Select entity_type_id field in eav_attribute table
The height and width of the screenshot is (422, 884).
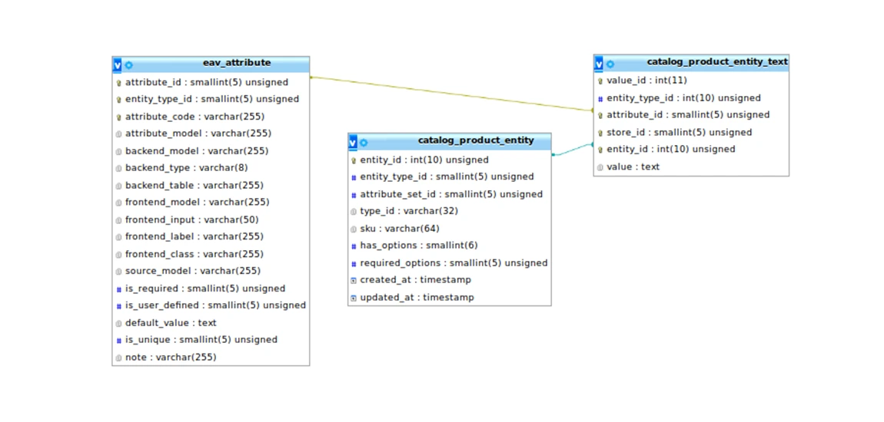(212, 100)
